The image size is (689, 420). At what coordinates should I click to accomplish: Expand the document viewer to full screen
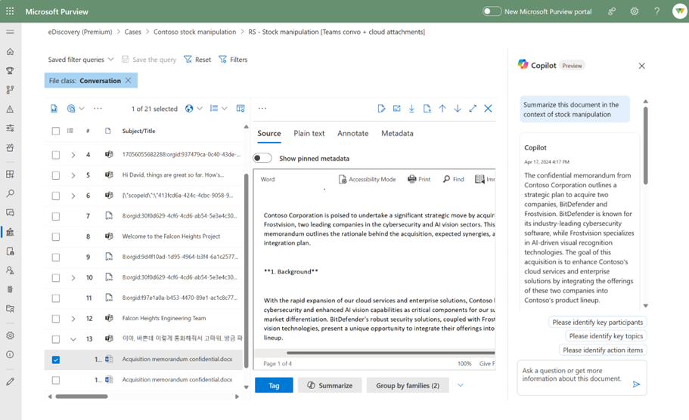point(473,109)
